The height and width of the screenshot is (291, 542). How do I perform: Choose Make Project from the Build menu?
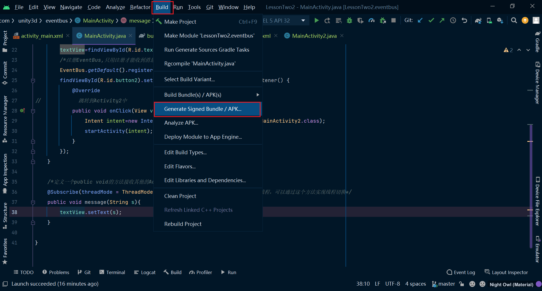click(x=207, y=22)
